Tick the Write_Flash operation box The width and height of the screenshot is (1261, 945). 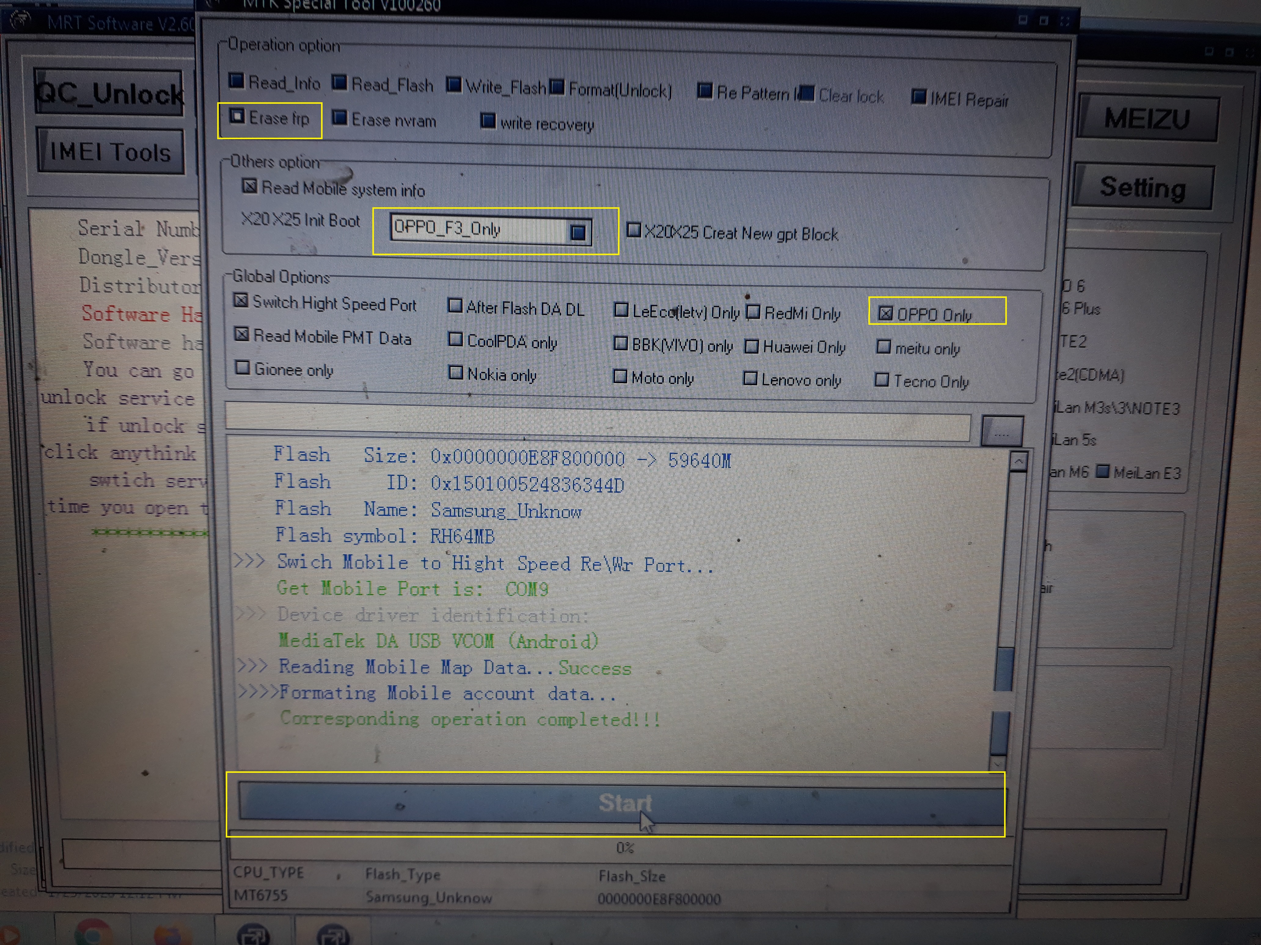tap(454, 85)
